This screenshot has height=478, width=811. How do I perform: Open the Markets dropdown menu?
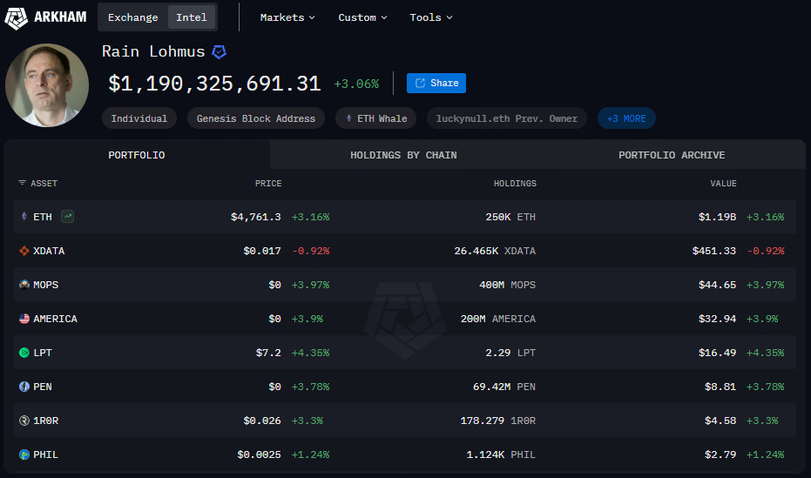point(287,17)
